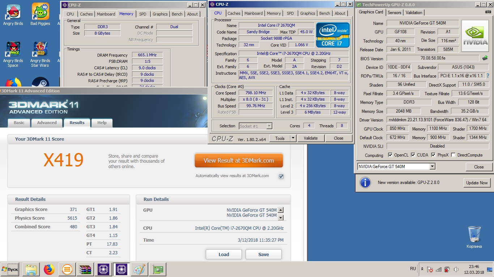
Task: Open Angry Birds Space shortcut
Action: tap(13, 55)
